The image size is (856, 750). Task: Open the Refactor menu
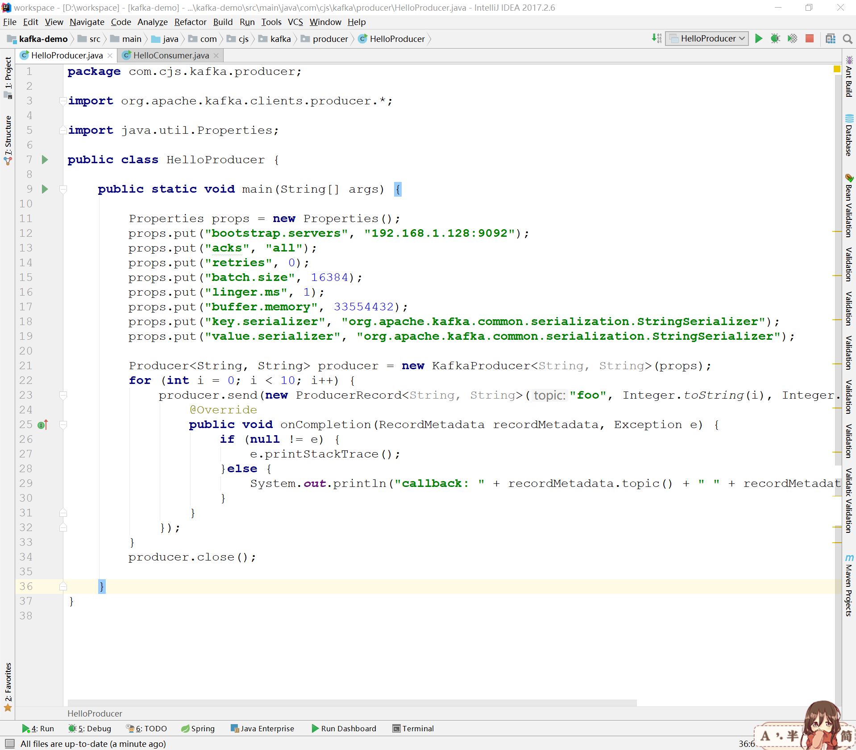pyautogui.click(x=190, y=22)
